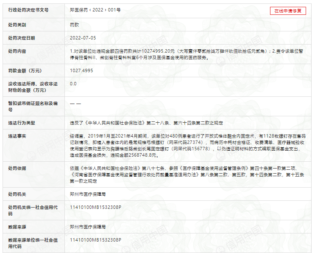The height and width of the screenshot is (253, 312).
Task: Click 郑州市医疗保障局 in the 数据来源 row
Action: coord(88,227)
